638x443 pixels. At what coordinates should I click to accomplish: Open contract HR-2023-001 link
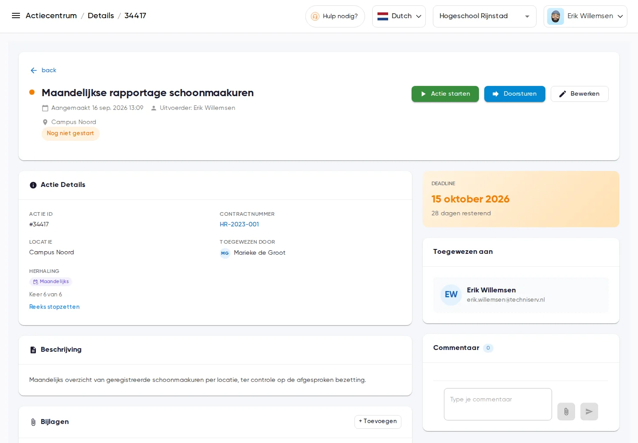pyautogui.click(x=239, y=225)
